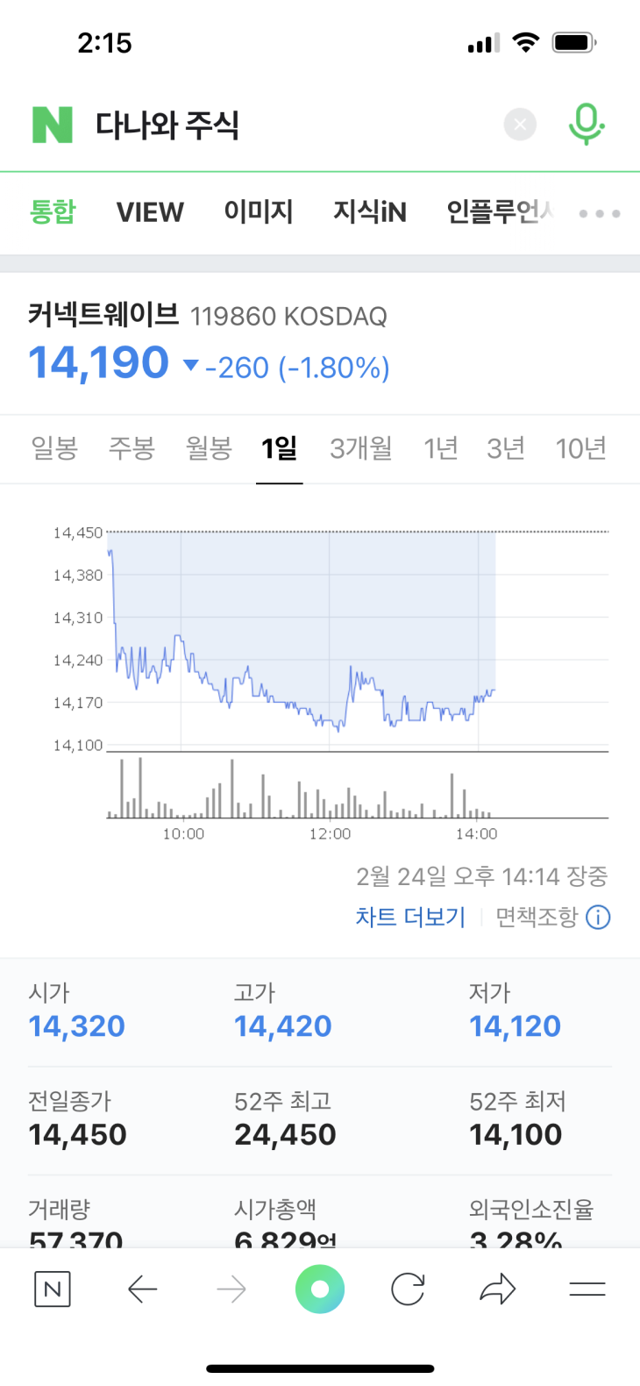The width and height of the screenshot is (640, 1386).
Task: Switch to the 이미지 search tab
Action: 258,212
